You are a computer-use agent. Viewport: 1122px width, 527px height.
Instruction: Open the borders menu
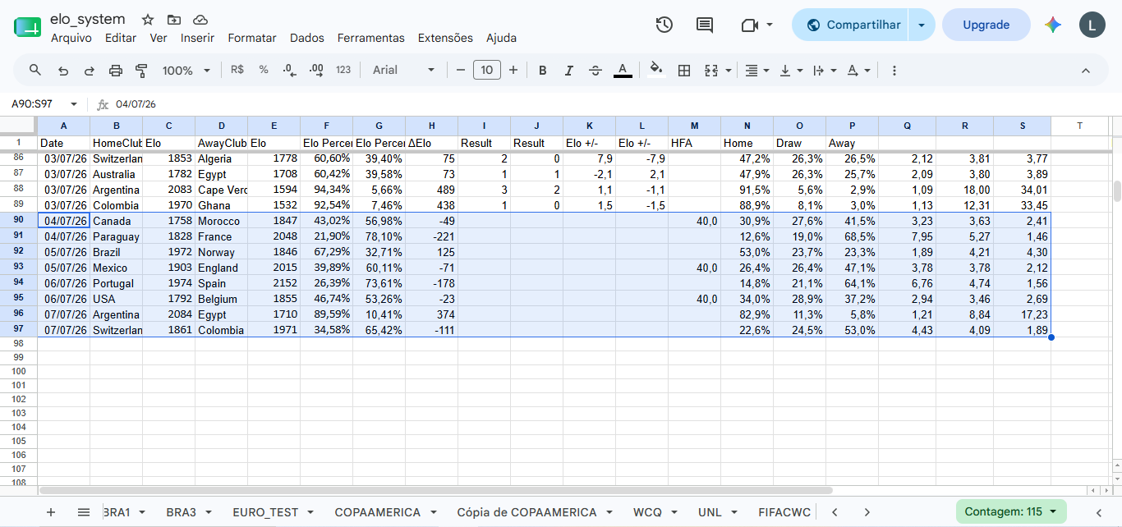(683, 71)
